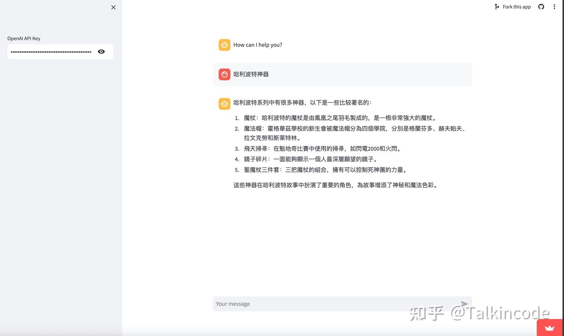Screen dimensions: 564x336
Task: Click the closing sentence about 神秘和魔法色彩
Action: click(335, 185)
